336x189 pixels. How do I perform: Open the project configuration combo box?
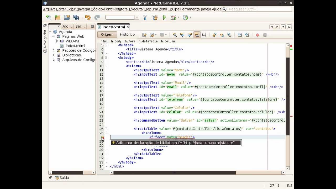[x=122, y=17]
